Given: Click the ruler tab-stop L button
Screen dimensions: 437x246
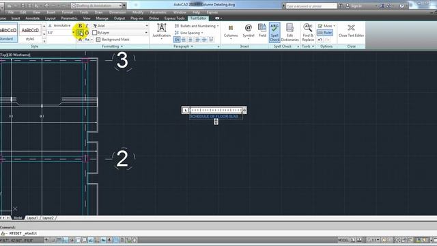Looking at the screenshot, I should 185,110.
